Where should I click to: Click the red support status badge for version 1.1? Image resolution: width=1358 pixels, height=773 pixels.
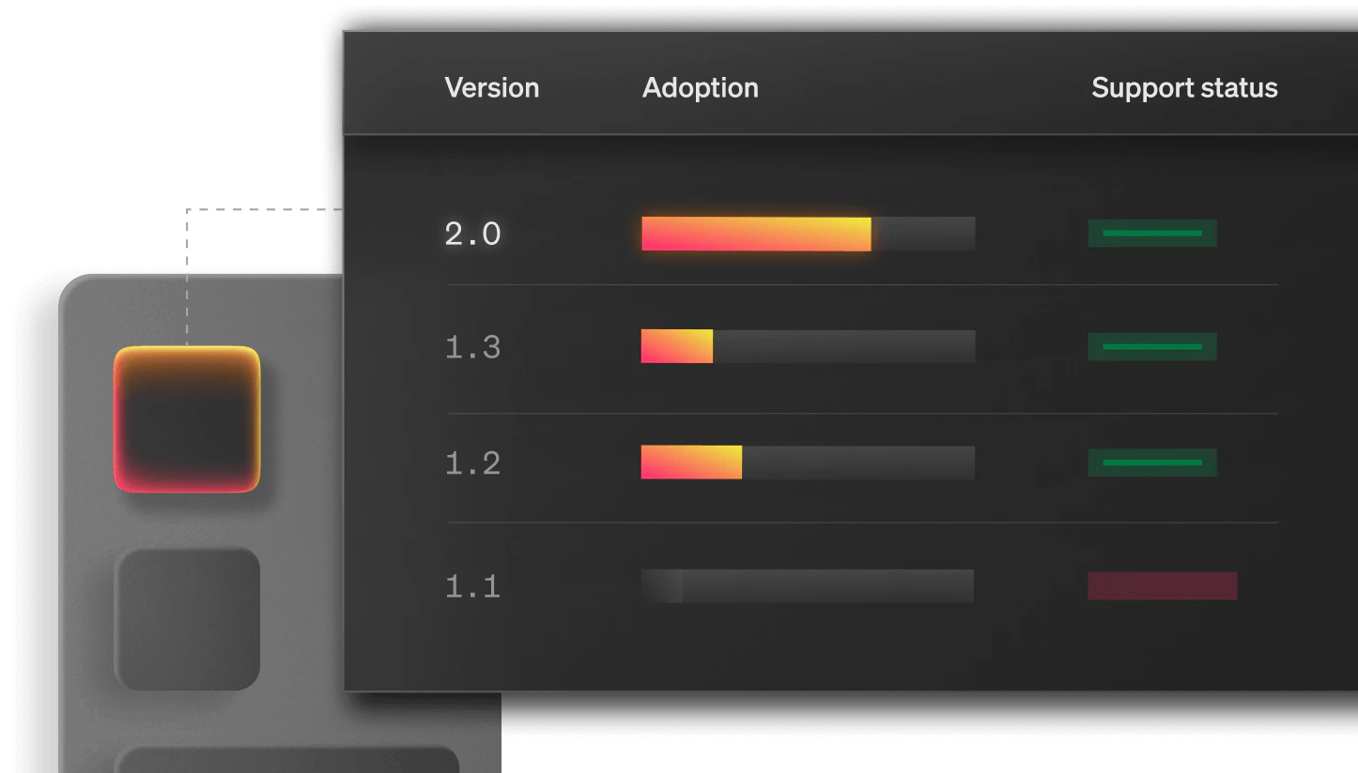coord(1162,586)
